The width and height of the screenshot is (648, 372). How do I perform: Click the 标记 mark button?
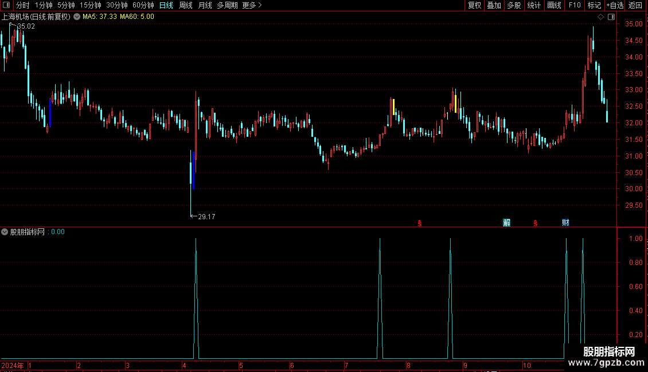pyautogui.click(x=594, y=5)
